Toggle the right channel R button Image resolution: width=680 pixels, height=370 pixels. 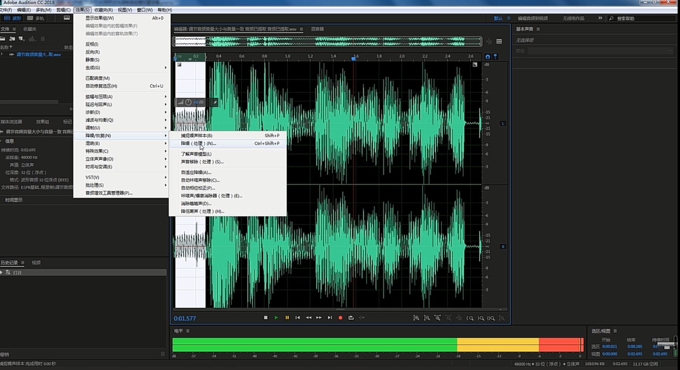pos(503,247)
